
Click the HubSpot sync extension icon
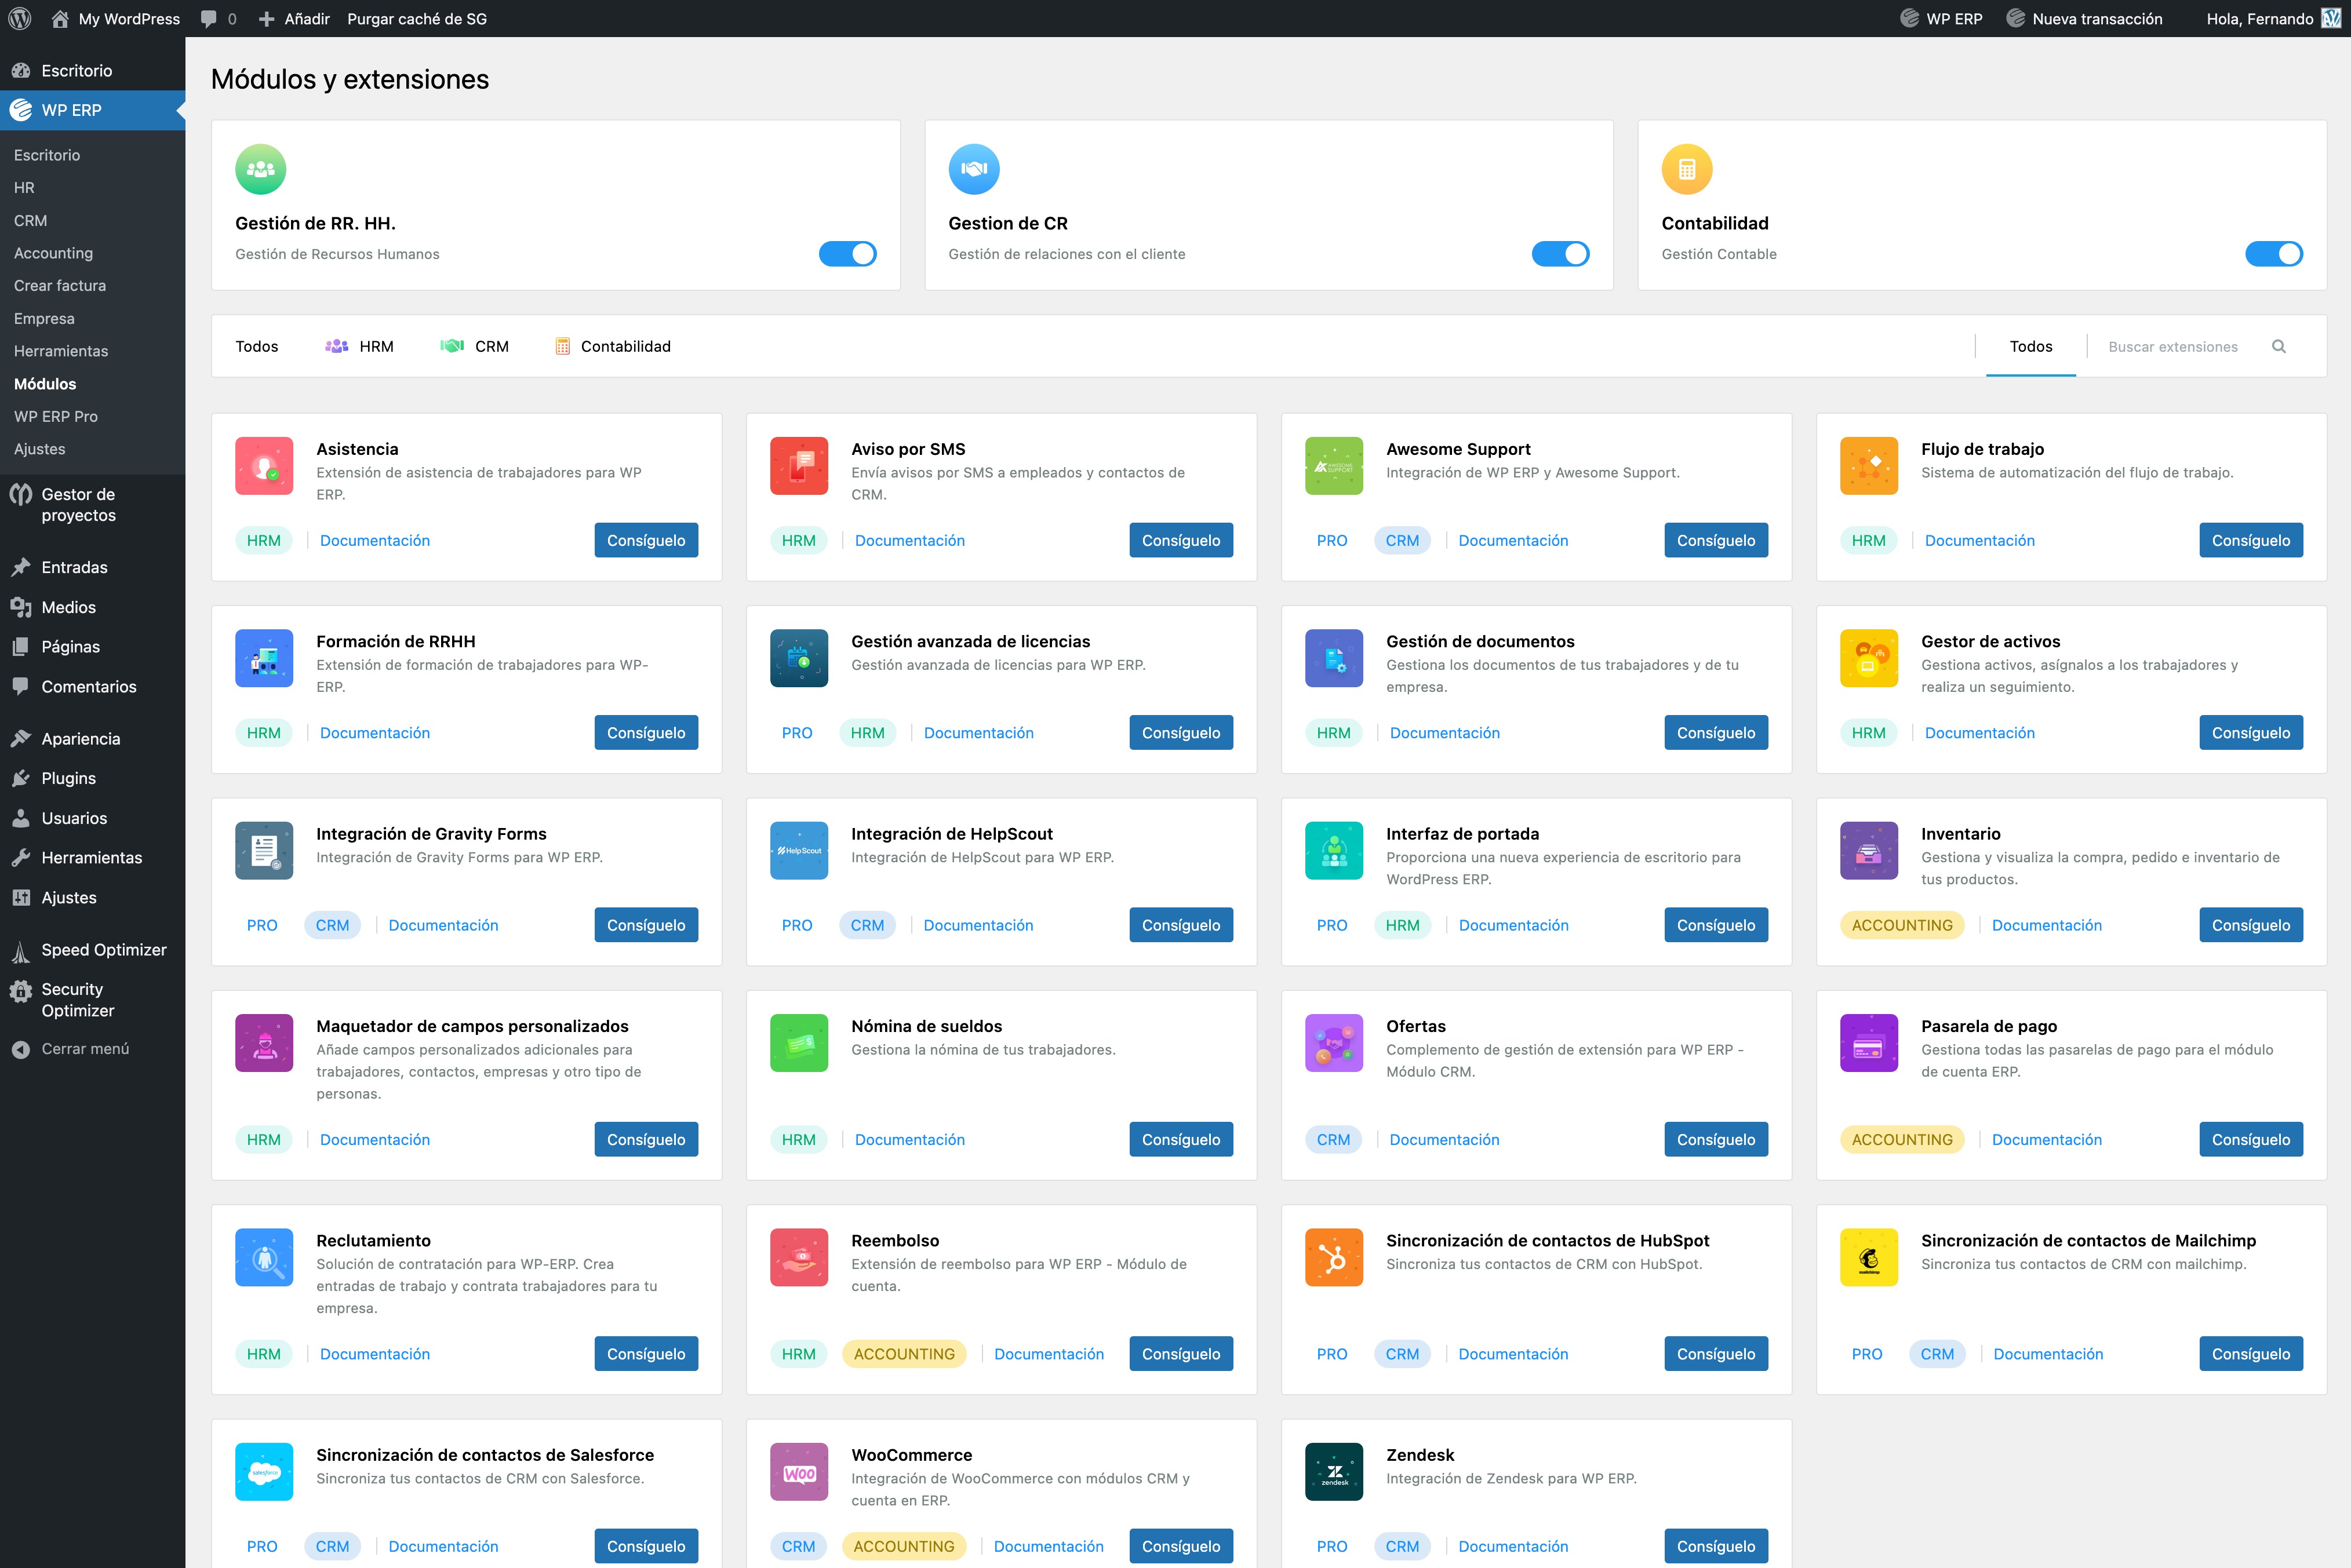[x=1334, y=1257]
